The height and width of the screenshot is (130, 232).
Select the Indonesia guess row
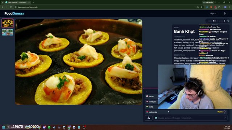tap(186, 112)
